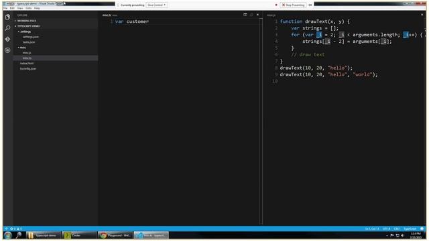
Task: Click the taskbar clock
Action: (x=416, y=236)
